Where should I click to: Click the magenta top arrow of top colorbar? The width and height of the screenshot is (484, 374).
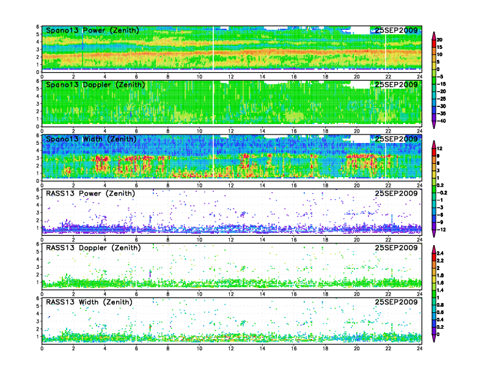click(x=434, y=36)
